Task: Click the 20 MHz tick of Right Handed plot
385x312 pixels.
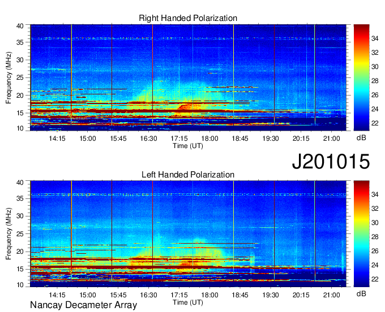Action: 20,96
